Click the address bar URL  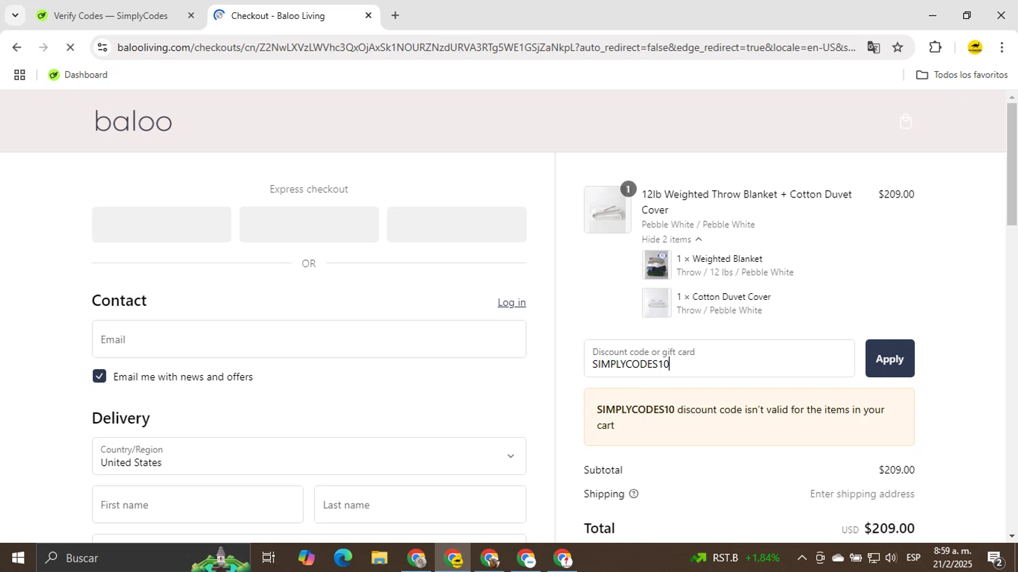coord(486,47)
